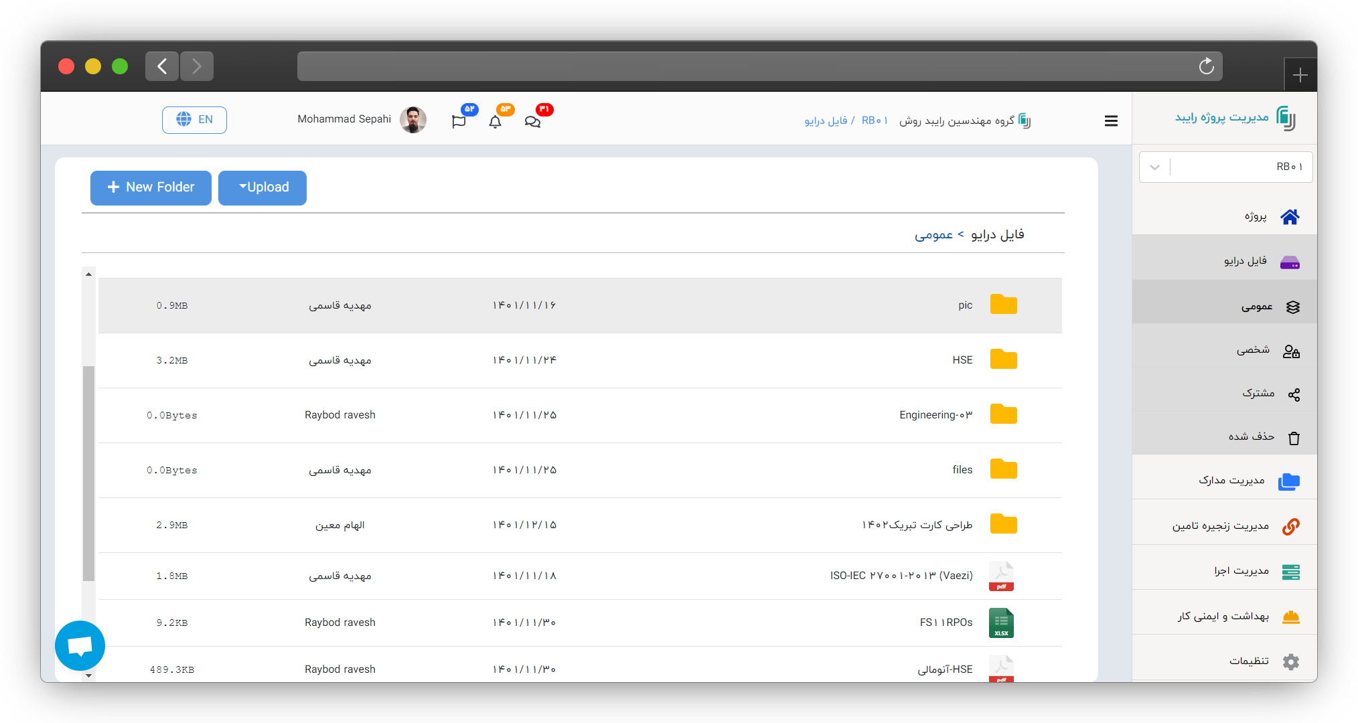
Task: Switch language using the EN selector
Action: [194, 120]
